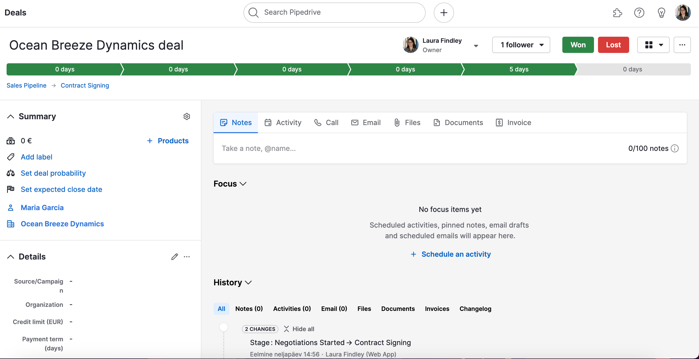Viewport: 699px width, 359px height.
Task: Mark the deal as Won
Action: (x=578, y=45)
